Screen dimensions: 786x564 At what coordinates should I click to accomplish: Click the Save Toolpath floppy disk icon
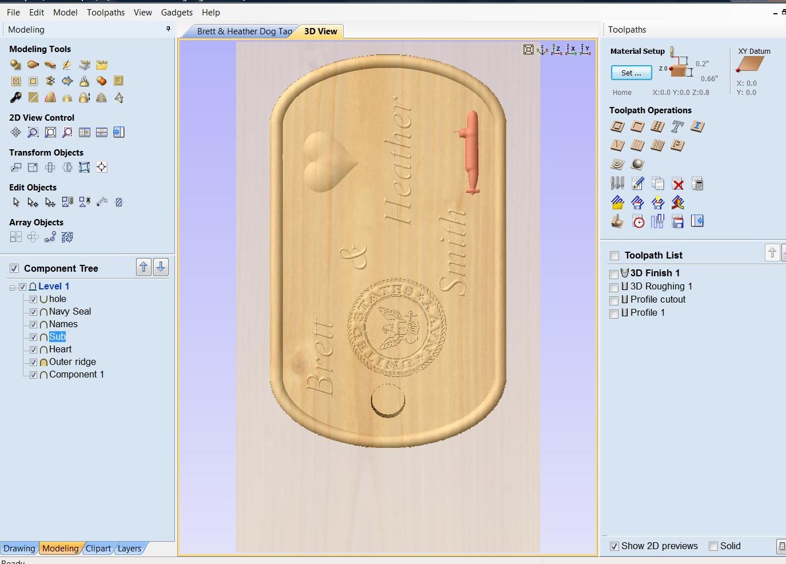click(678, 221)
